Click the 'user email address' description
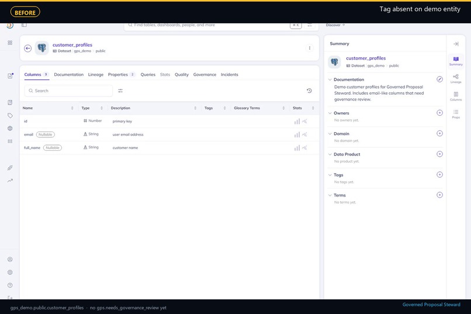 (128, 134)
